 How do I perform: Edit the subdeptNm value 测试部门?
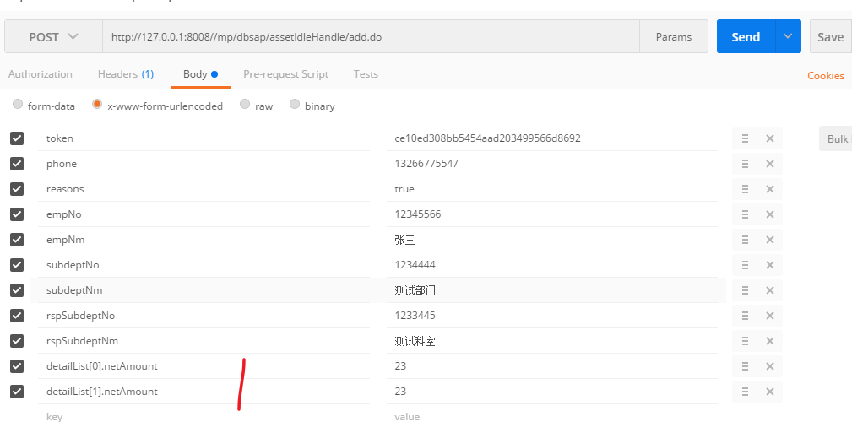click(552, 290)
